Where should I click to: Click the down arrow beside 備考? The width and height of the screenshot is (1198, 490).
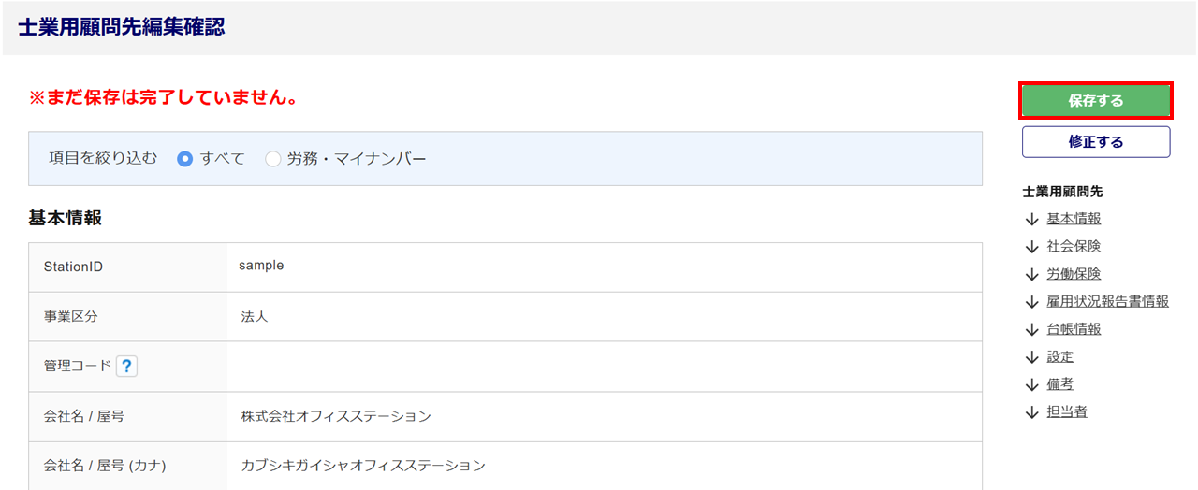click(1032, 384)
